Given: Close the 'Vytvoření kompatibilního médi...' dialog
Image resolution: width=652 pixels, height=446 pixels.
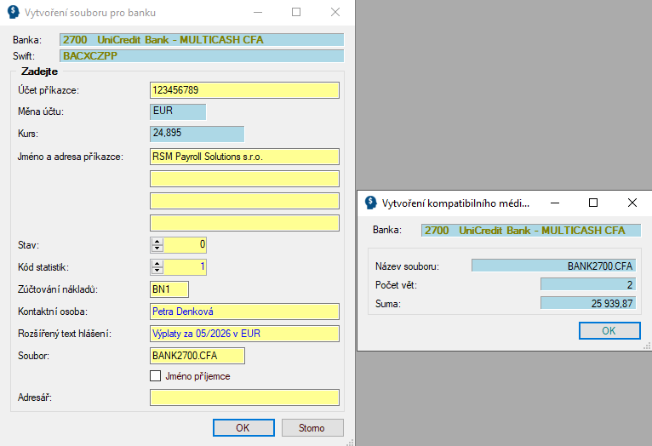Looking at the screenshot, I should pyautogui.click(x=632, y=203).
